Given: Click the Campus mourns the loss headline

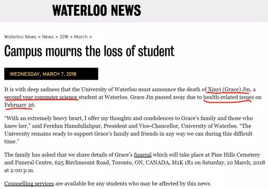Looking at the screenshot, I should tap(89, 51).
